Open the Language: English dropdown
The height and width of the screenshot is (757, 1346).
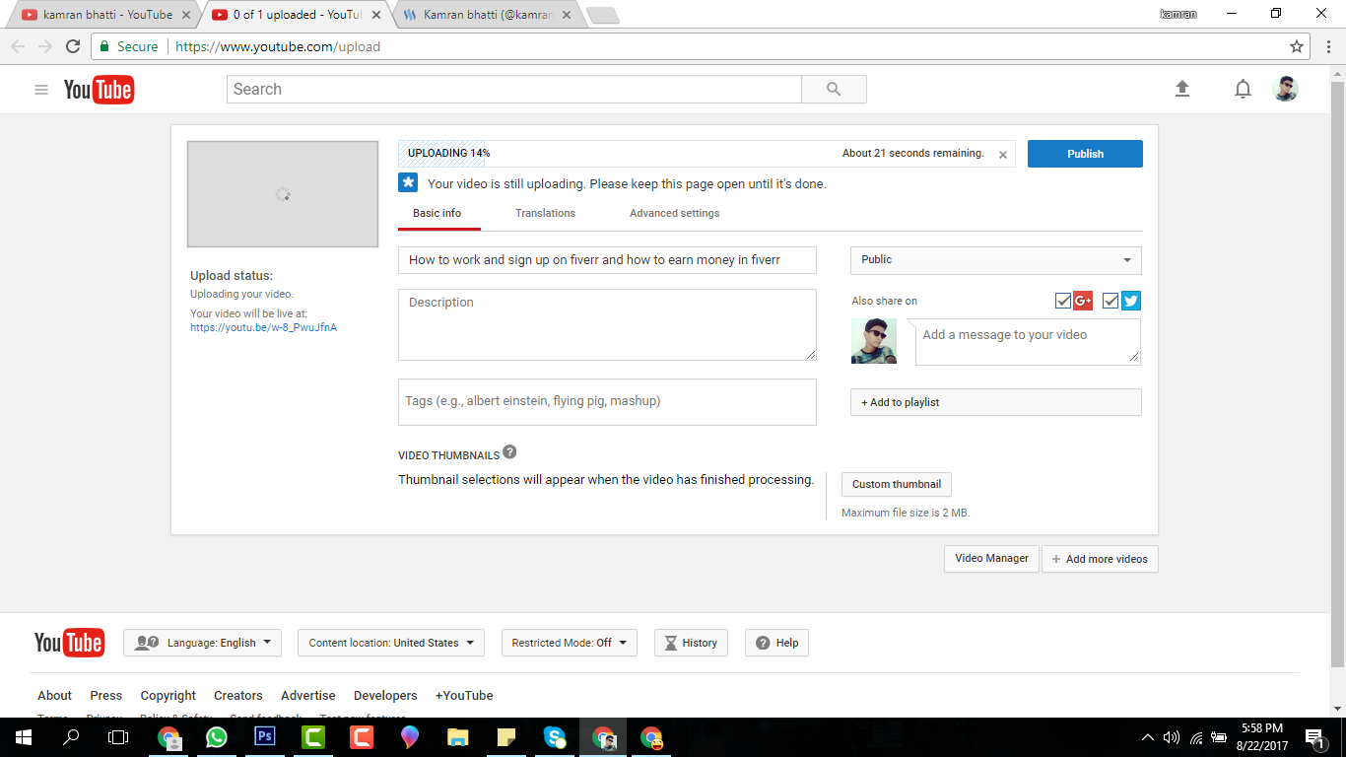[x=202, y=643]
